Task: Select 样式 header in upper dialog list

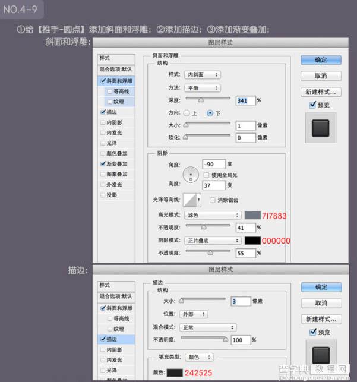Action: tap(116, 58)
